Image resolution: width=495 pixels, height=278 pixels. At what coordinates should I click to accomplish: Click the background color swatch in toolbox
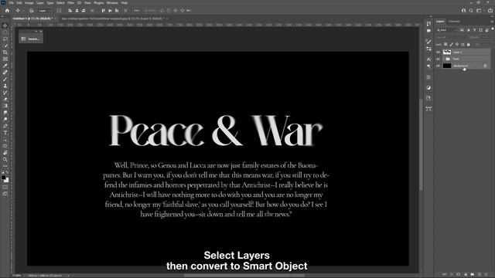pyautogui.click(x=7, y=180)
